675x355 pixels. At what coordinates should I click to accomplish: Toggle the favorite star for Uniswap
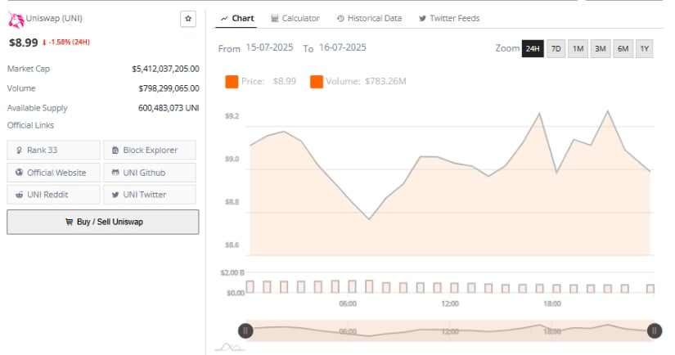coord(188,19)
